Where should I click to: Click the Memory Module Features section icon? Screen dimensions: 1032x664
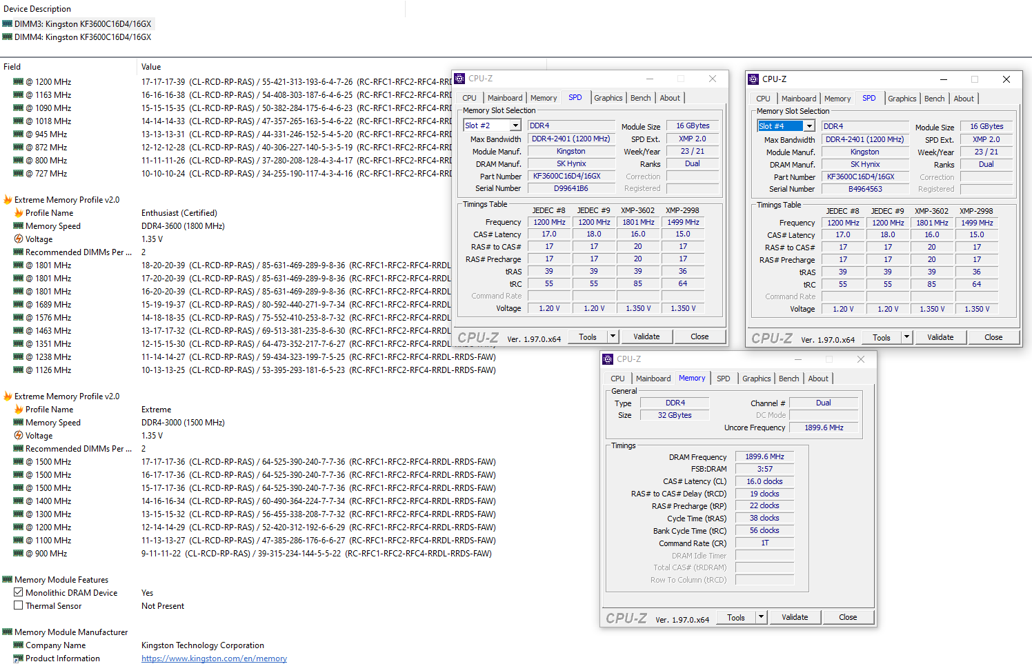pos(8,580)
